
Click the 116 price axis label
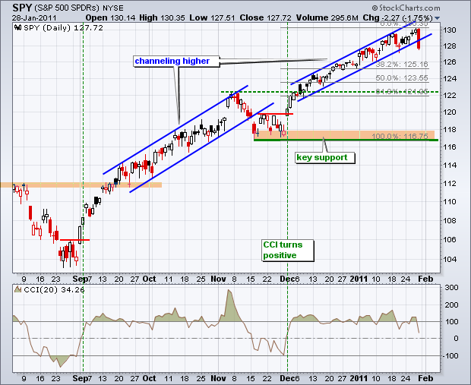(x=450, y=147)
